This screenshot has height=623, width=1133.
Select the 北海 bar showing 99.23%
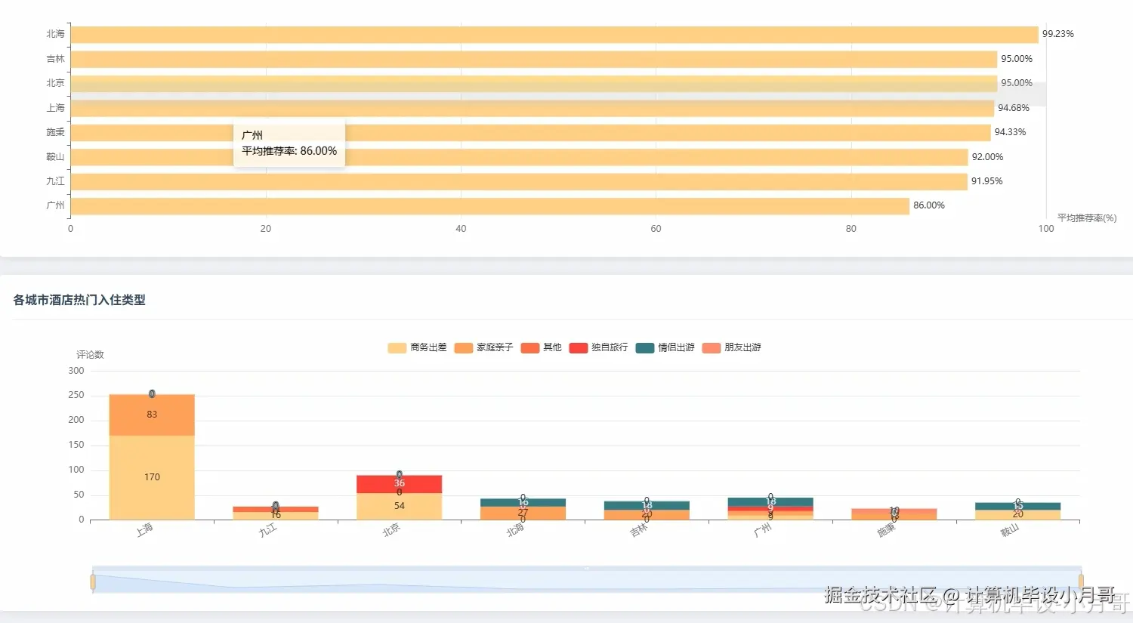click(x=554, y=35)
